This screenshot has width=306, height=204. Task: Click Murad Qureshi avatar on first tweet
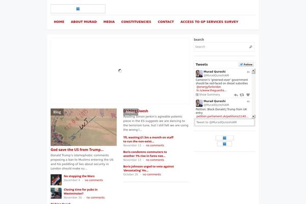[199, 73]
